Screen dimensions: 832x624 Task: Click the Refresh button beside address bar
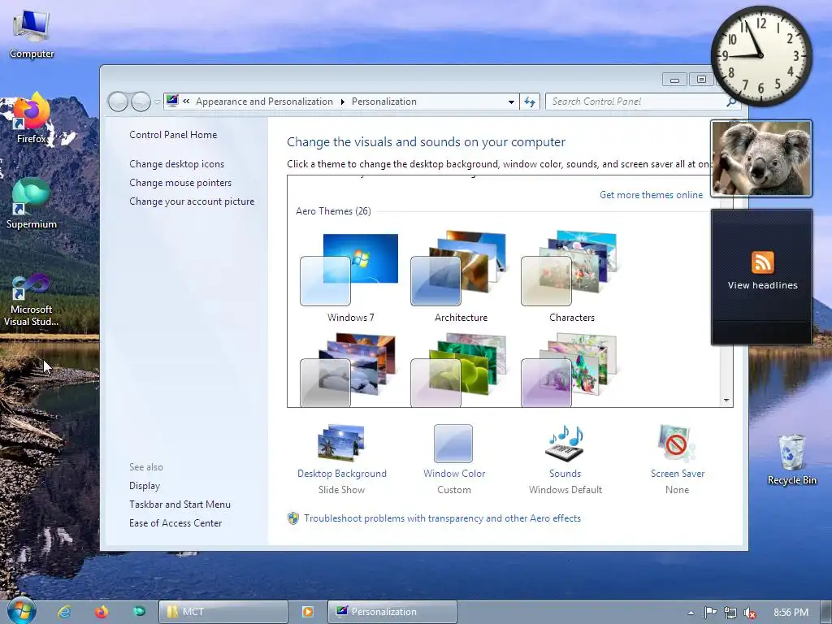click(x=530, y=102)
